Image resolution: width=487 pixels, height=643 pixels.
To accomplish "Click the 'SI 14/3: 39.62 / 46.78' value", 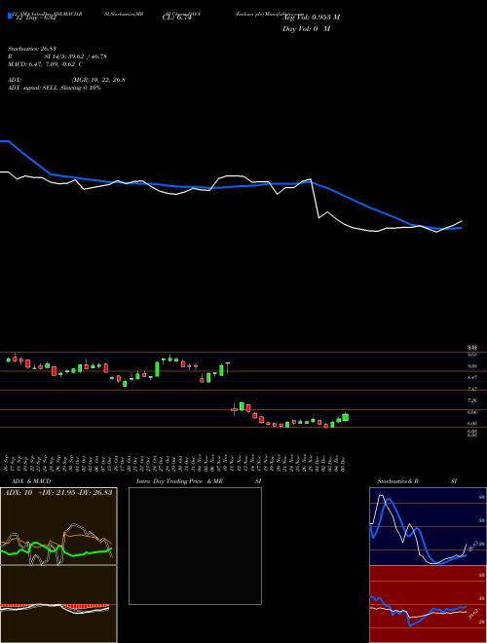I will click(75, 57).
